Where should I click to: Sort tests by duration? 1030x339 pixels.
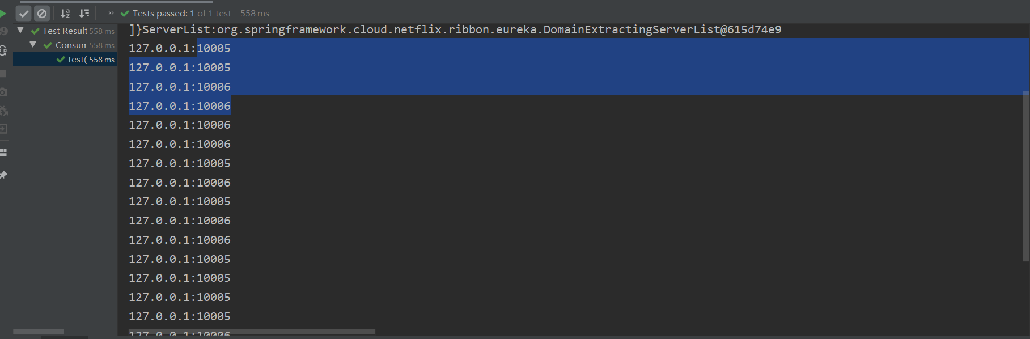tap(84, 13)
